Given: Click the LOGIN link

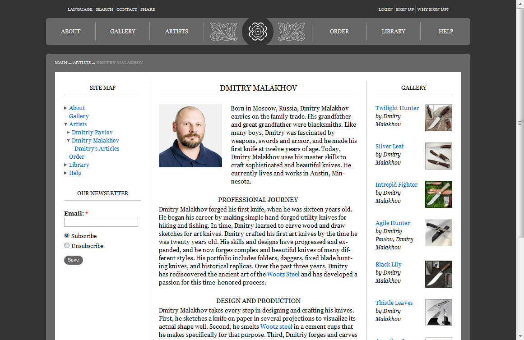Looking at the screenshot, I should pos(385,9).
